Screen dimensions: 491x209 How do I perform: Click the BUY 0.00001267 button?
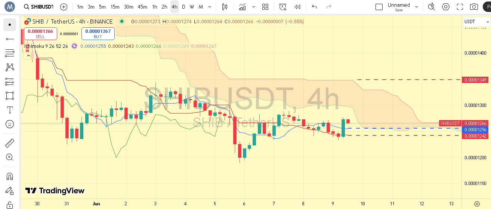pos(98,34)
